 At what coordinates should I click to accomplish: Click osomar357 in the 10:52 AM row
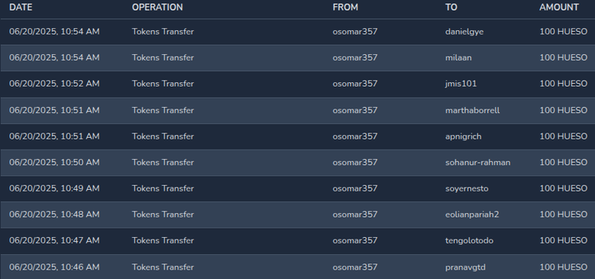click(x=355, y=84)
